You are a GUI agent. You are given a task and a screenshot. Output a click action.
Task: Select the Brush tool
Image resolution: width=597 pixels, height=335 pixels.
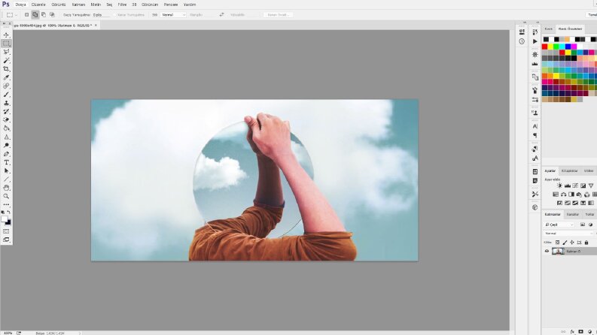(x=6, y=95)
